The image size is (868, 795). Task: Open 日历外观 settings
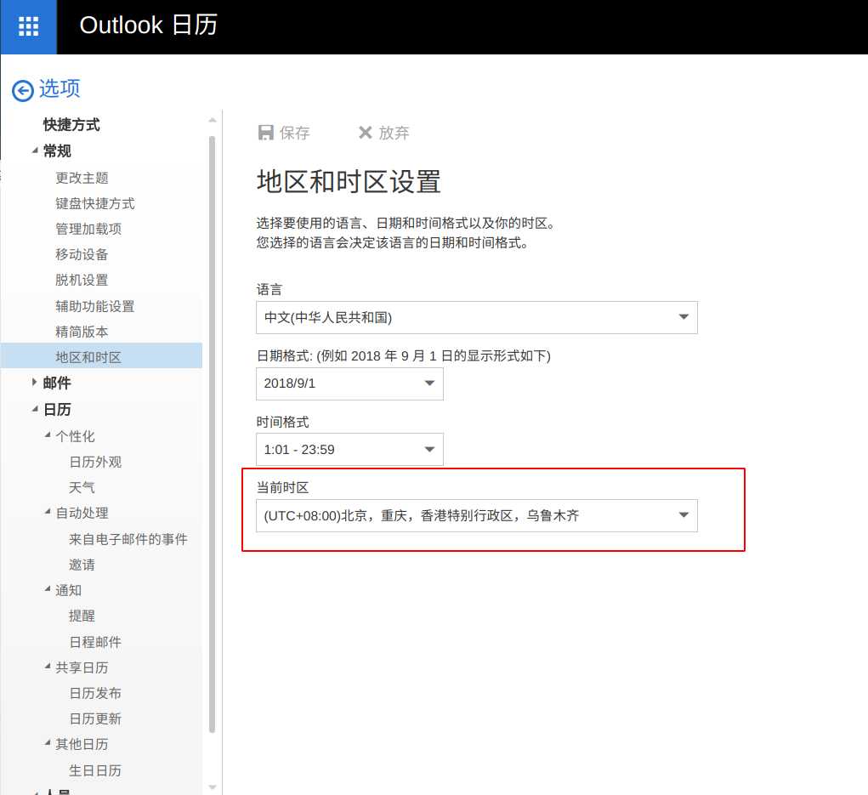coord(95,462)
